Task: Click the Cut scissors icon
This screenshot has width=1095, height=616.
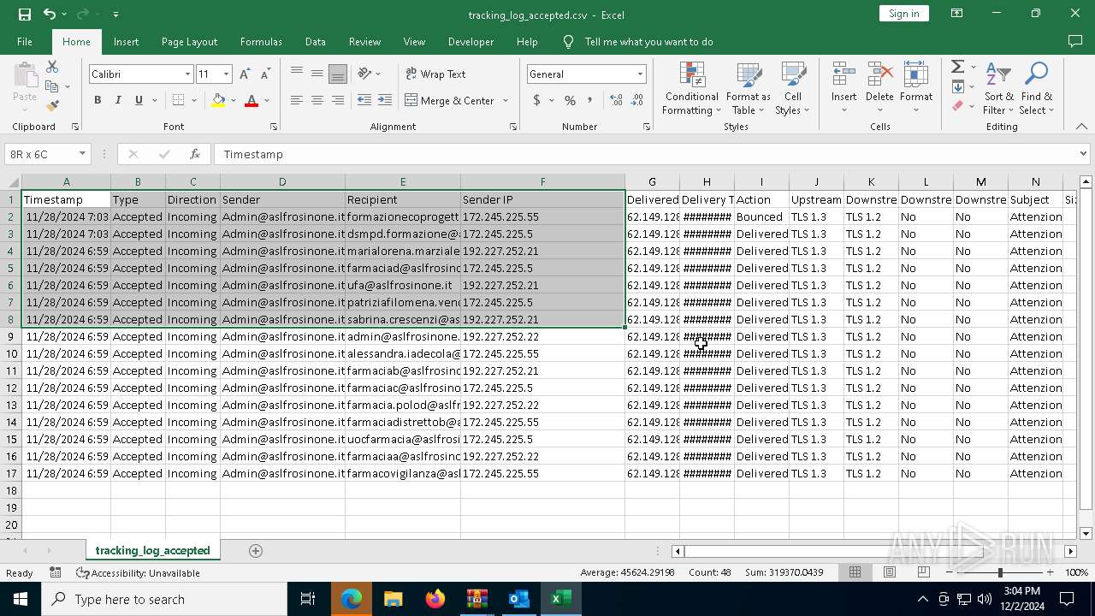Action: pyautogui.click(x=52, y=67)
